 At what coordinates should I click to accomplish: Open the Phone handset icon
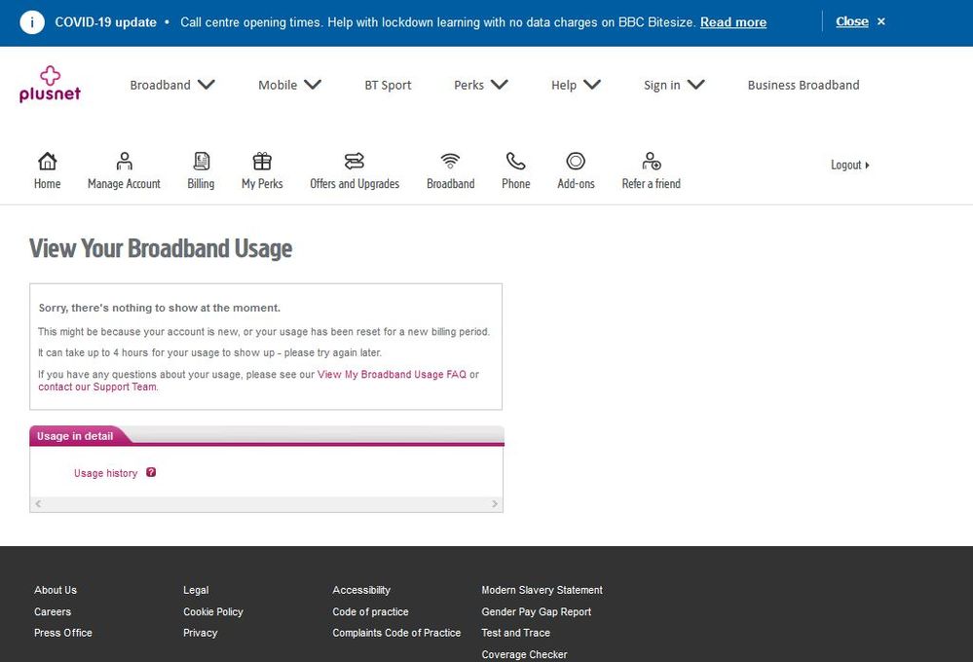coord(515,162)
